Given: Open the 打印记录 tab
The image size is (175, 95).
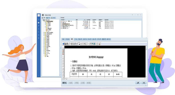Looking at the screenshot, I should (99, 39).
